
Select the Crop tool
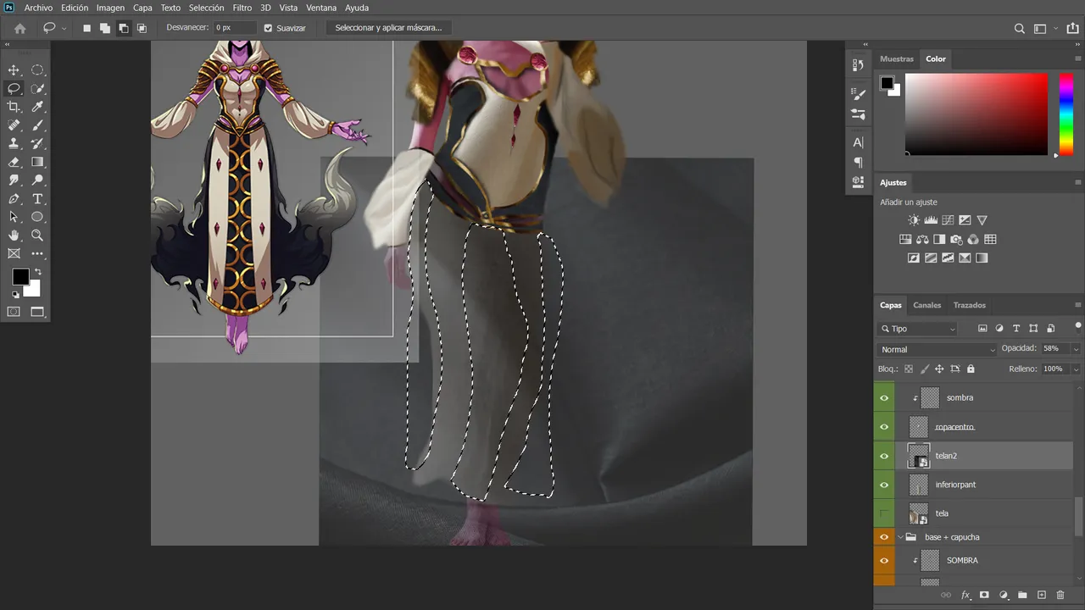[x=14, y=107]
